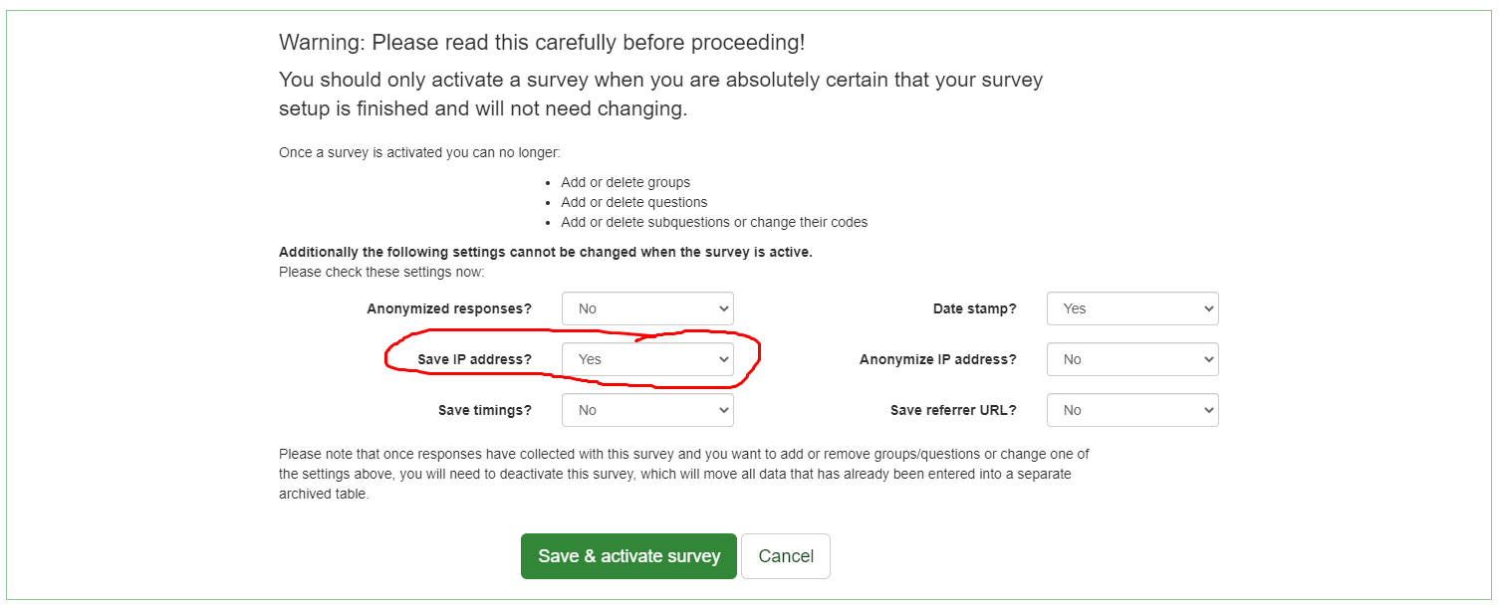Click the Warning heading text
Viewport: 1499px width, 609px height.
(541, 43)
